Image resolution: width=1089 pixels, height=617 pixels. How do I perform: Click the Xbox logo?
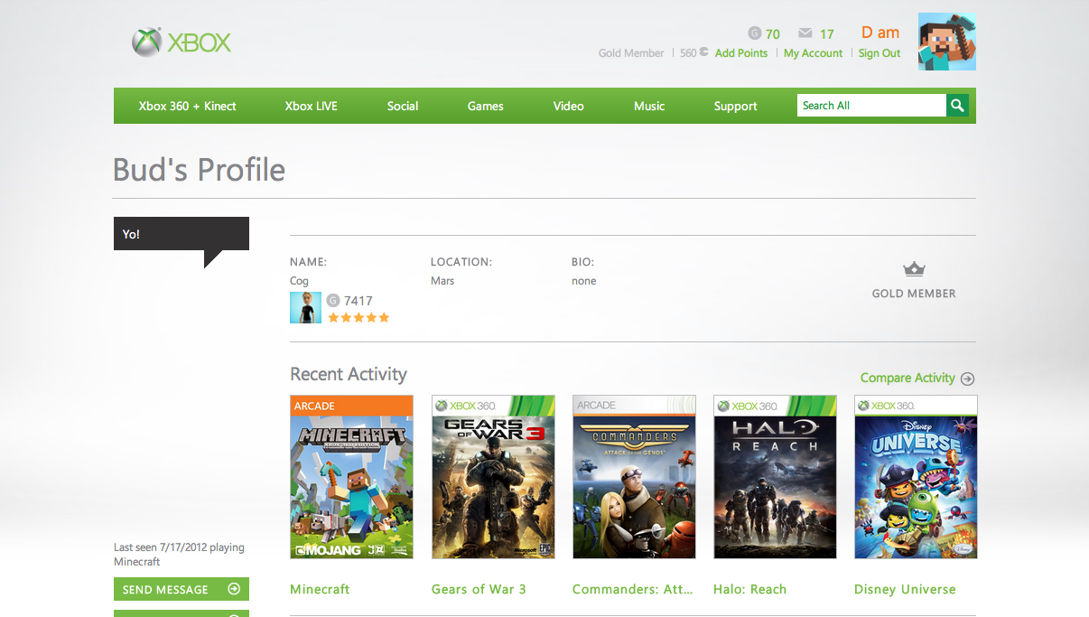click(x=181, y=42)
